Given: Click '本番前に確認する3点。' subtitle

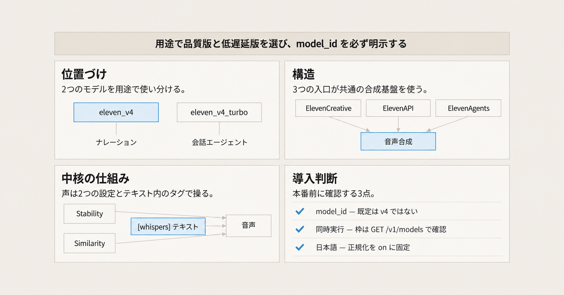Looking at the screenshot, I should (334, 194).
